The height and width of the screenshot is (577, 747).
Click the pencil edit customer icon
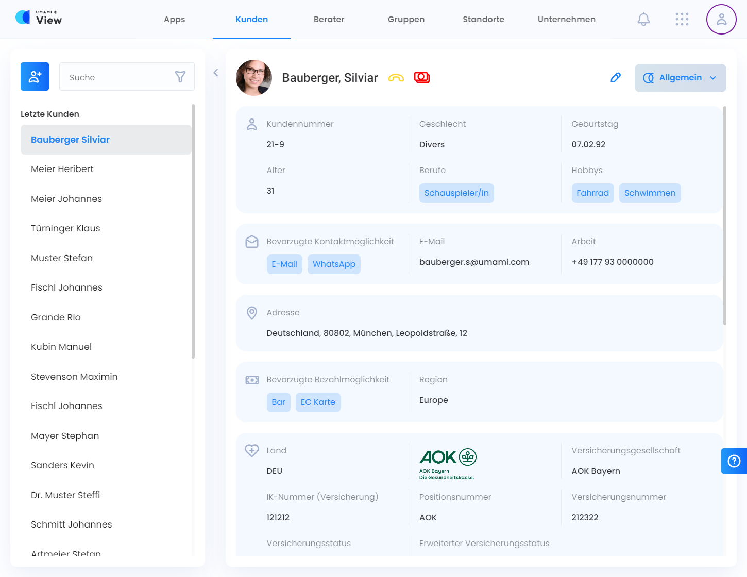615,78
